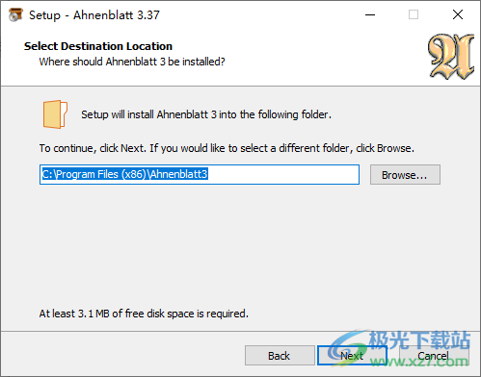This screenshot has width=481, height=377.
Task: Minimize the Setup window
Action: tap(370, 14)
